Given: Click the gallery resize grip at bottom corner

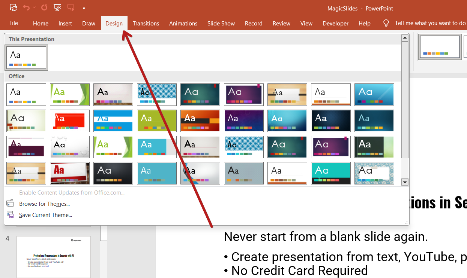Looking at the screenshot, I should 406,222.
